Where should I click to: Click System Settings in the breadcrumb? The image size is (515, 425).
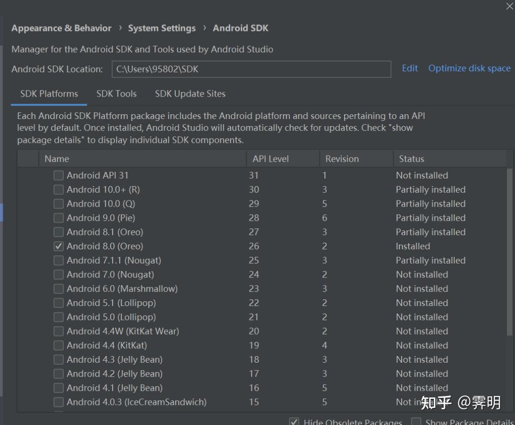pos(162,28)
